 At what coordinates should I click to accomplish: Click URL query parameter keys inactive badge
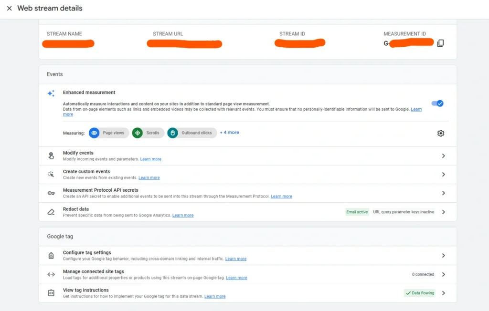404,212
